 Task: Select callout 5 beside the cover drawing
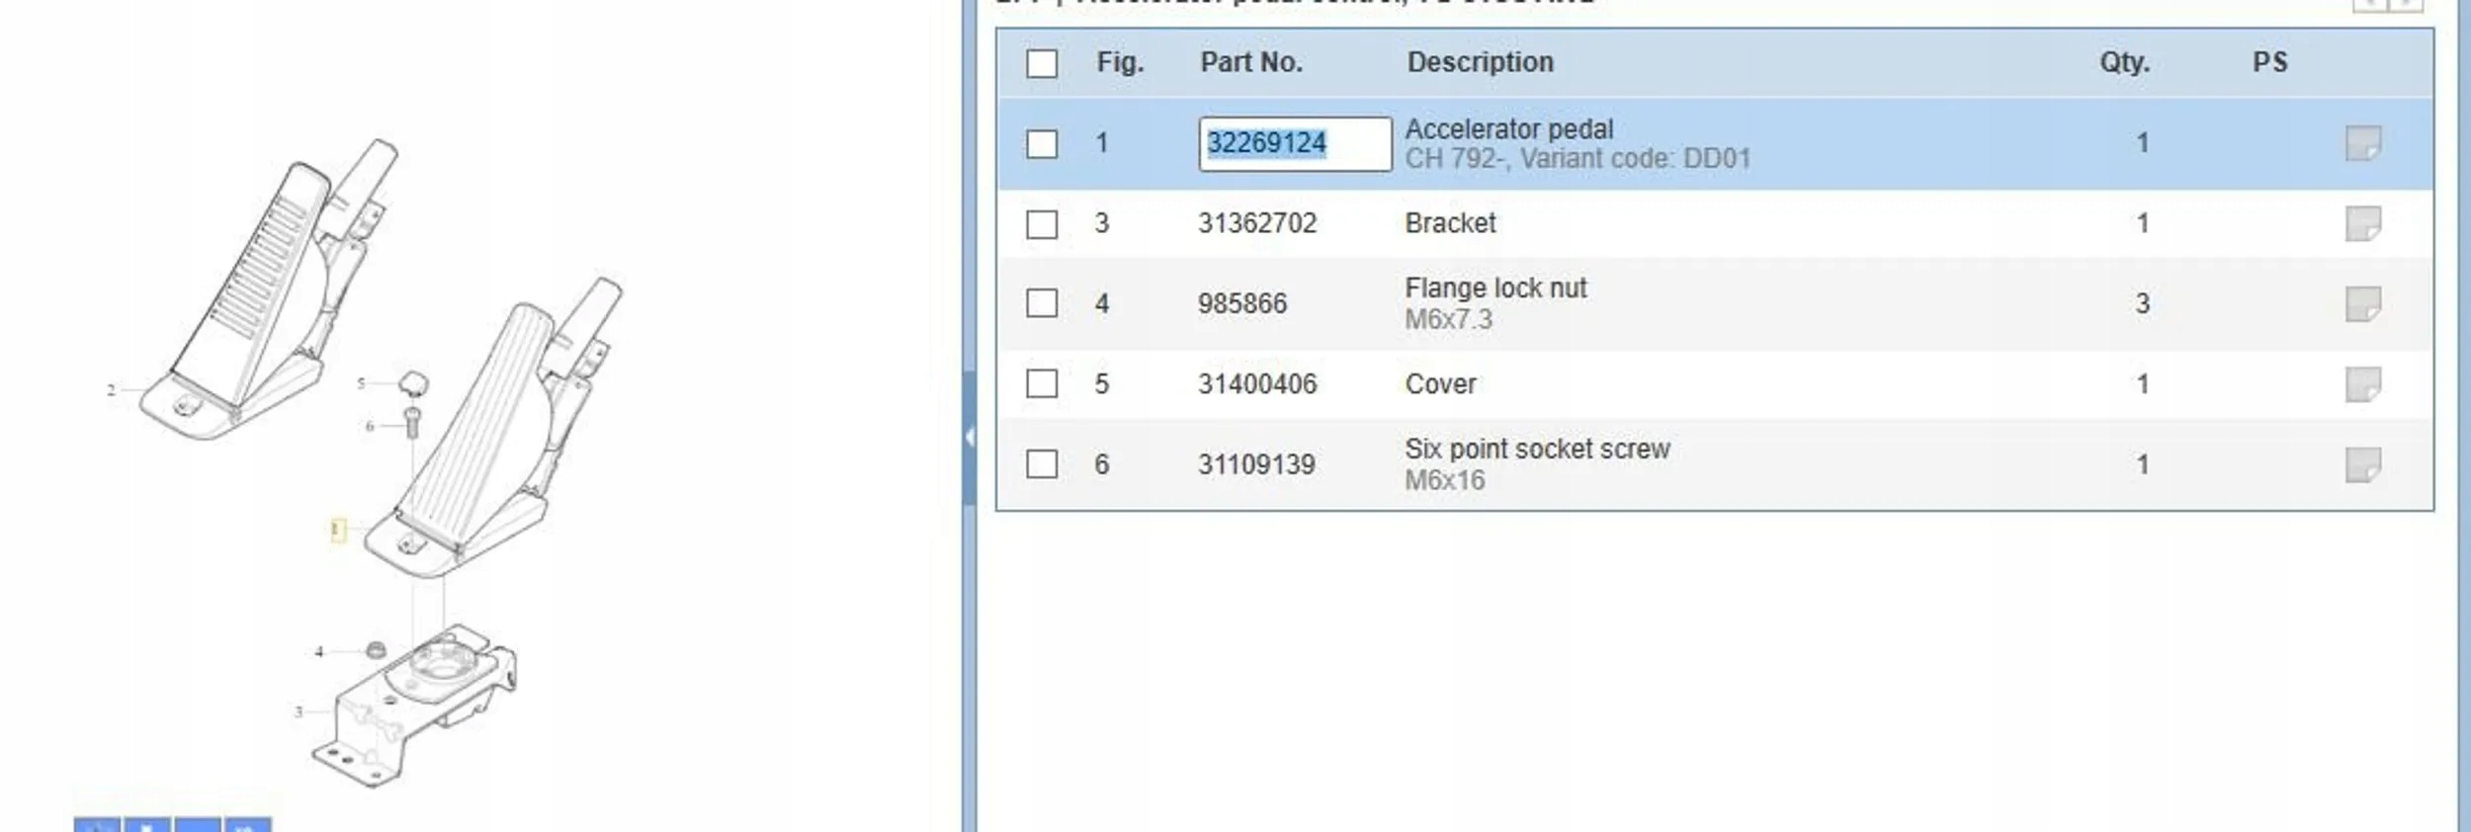pos(361,383)
